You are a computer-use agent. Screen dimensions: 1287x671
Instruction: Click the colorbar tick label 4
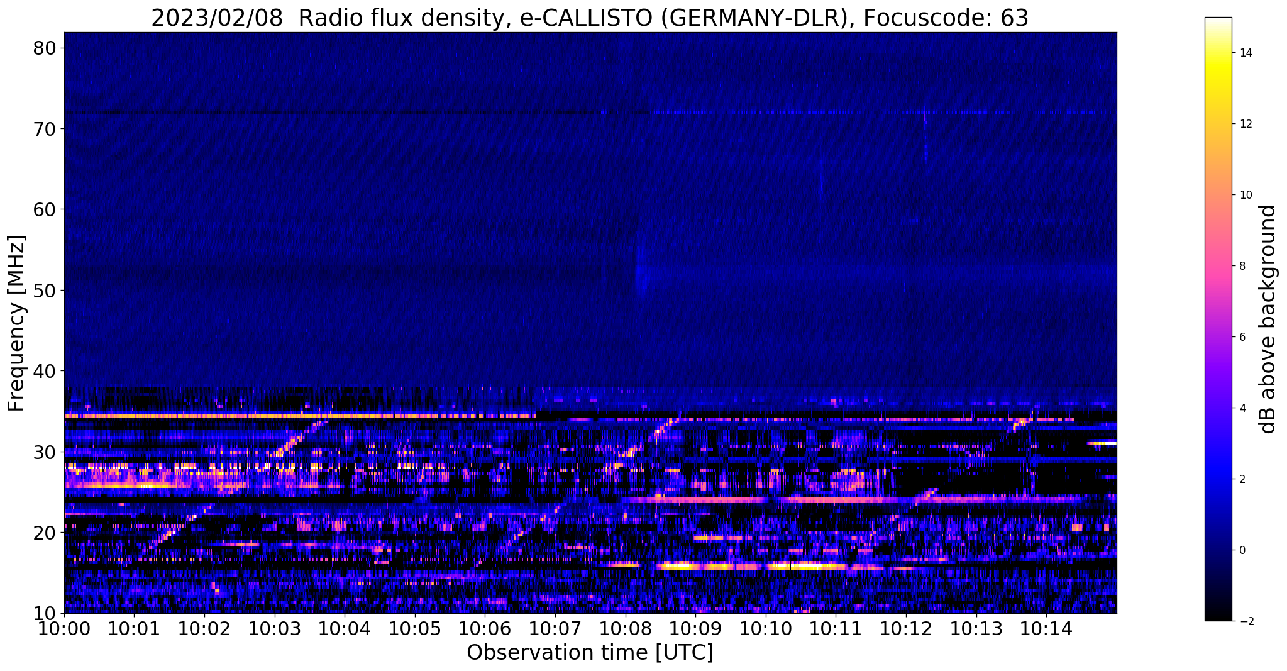(x=1242, y=408)
